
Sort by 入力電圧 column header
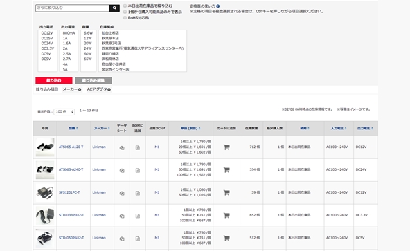339,128
